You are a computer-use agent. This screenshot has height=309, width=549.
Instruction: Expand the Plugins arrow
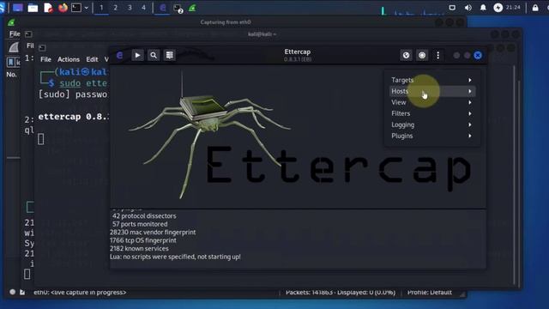[x=470, y=136]
